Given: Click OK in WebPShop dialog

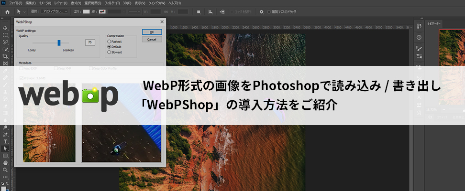Looking at the screenshot, I should coord(152,32).
